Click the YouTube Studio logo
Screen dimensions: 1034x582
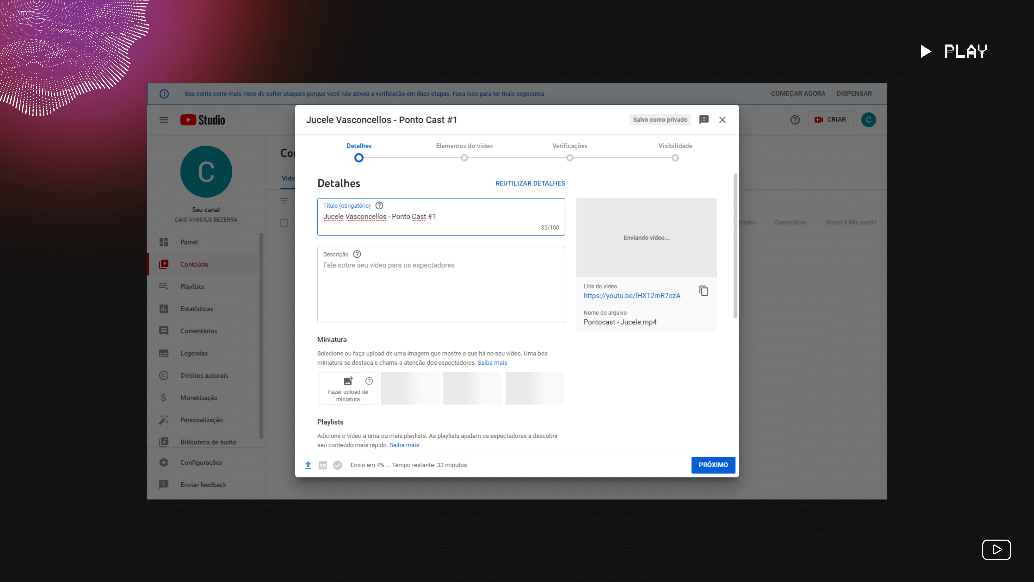coord(203,120)
